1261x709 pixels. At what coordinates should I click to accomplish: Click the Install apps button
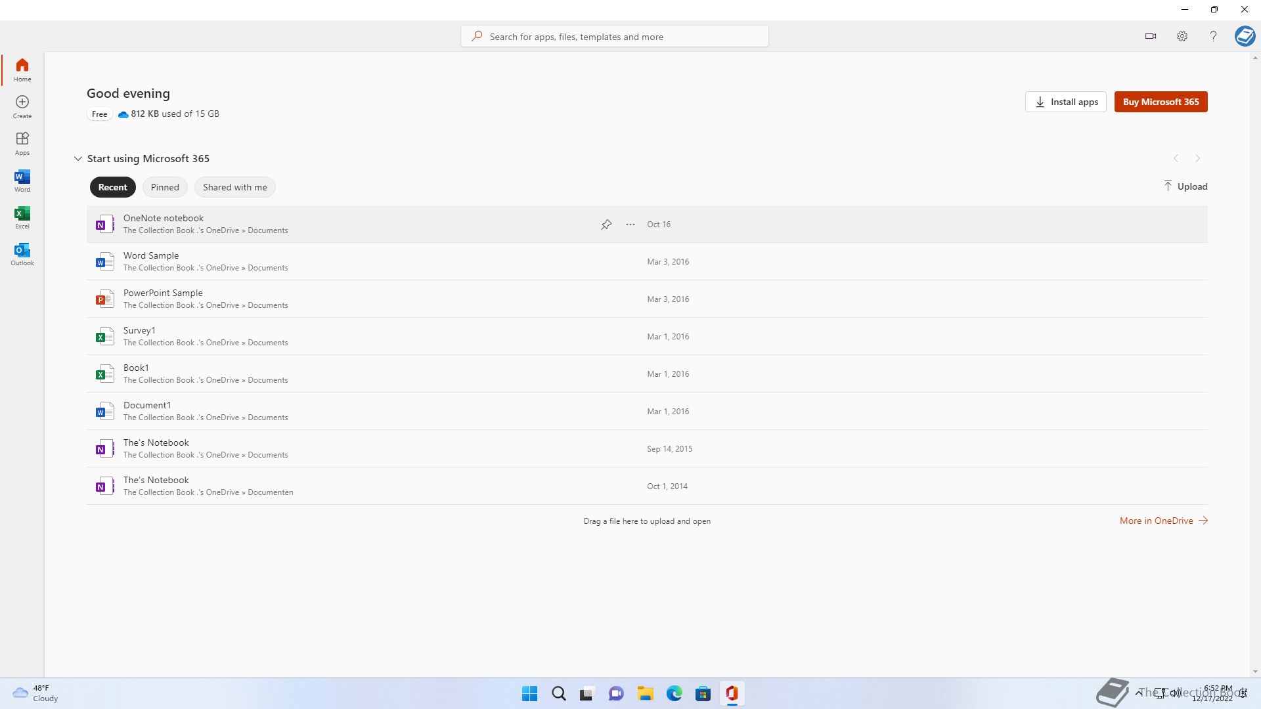pyautogui.click(x=1066, y=102)
